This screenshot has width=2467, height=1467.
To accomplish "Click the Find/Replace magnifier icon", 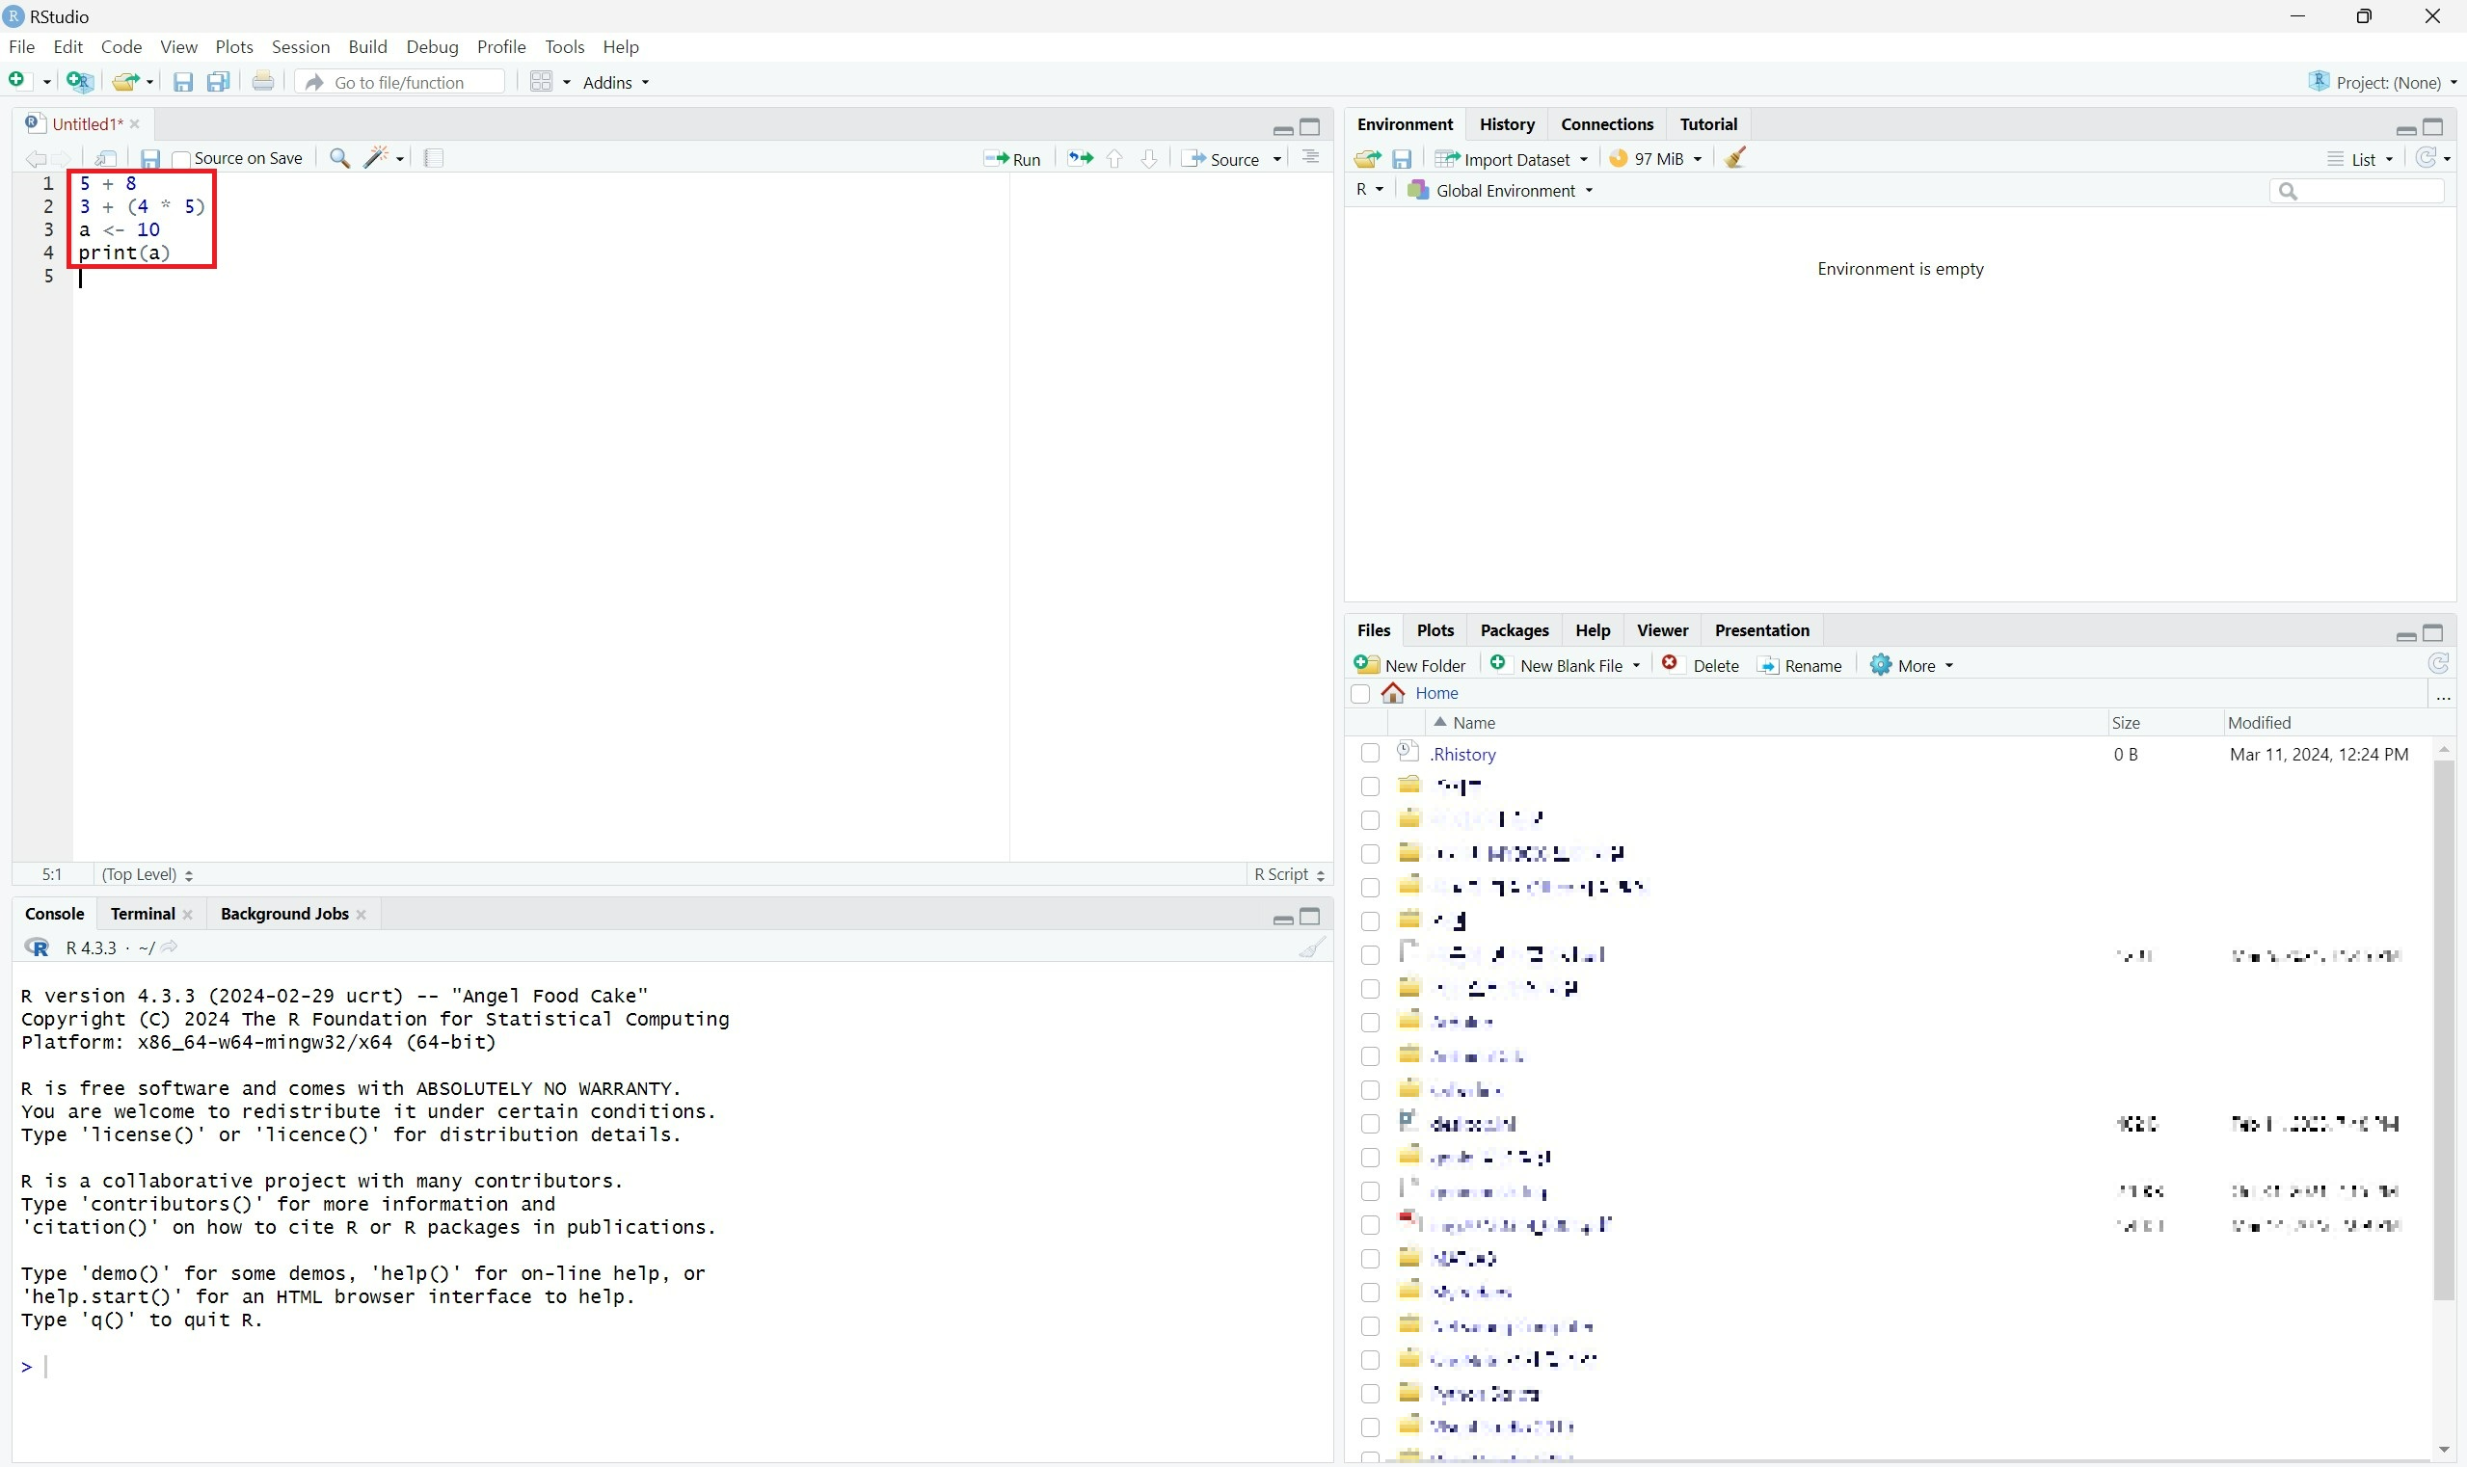I will 339,158.
